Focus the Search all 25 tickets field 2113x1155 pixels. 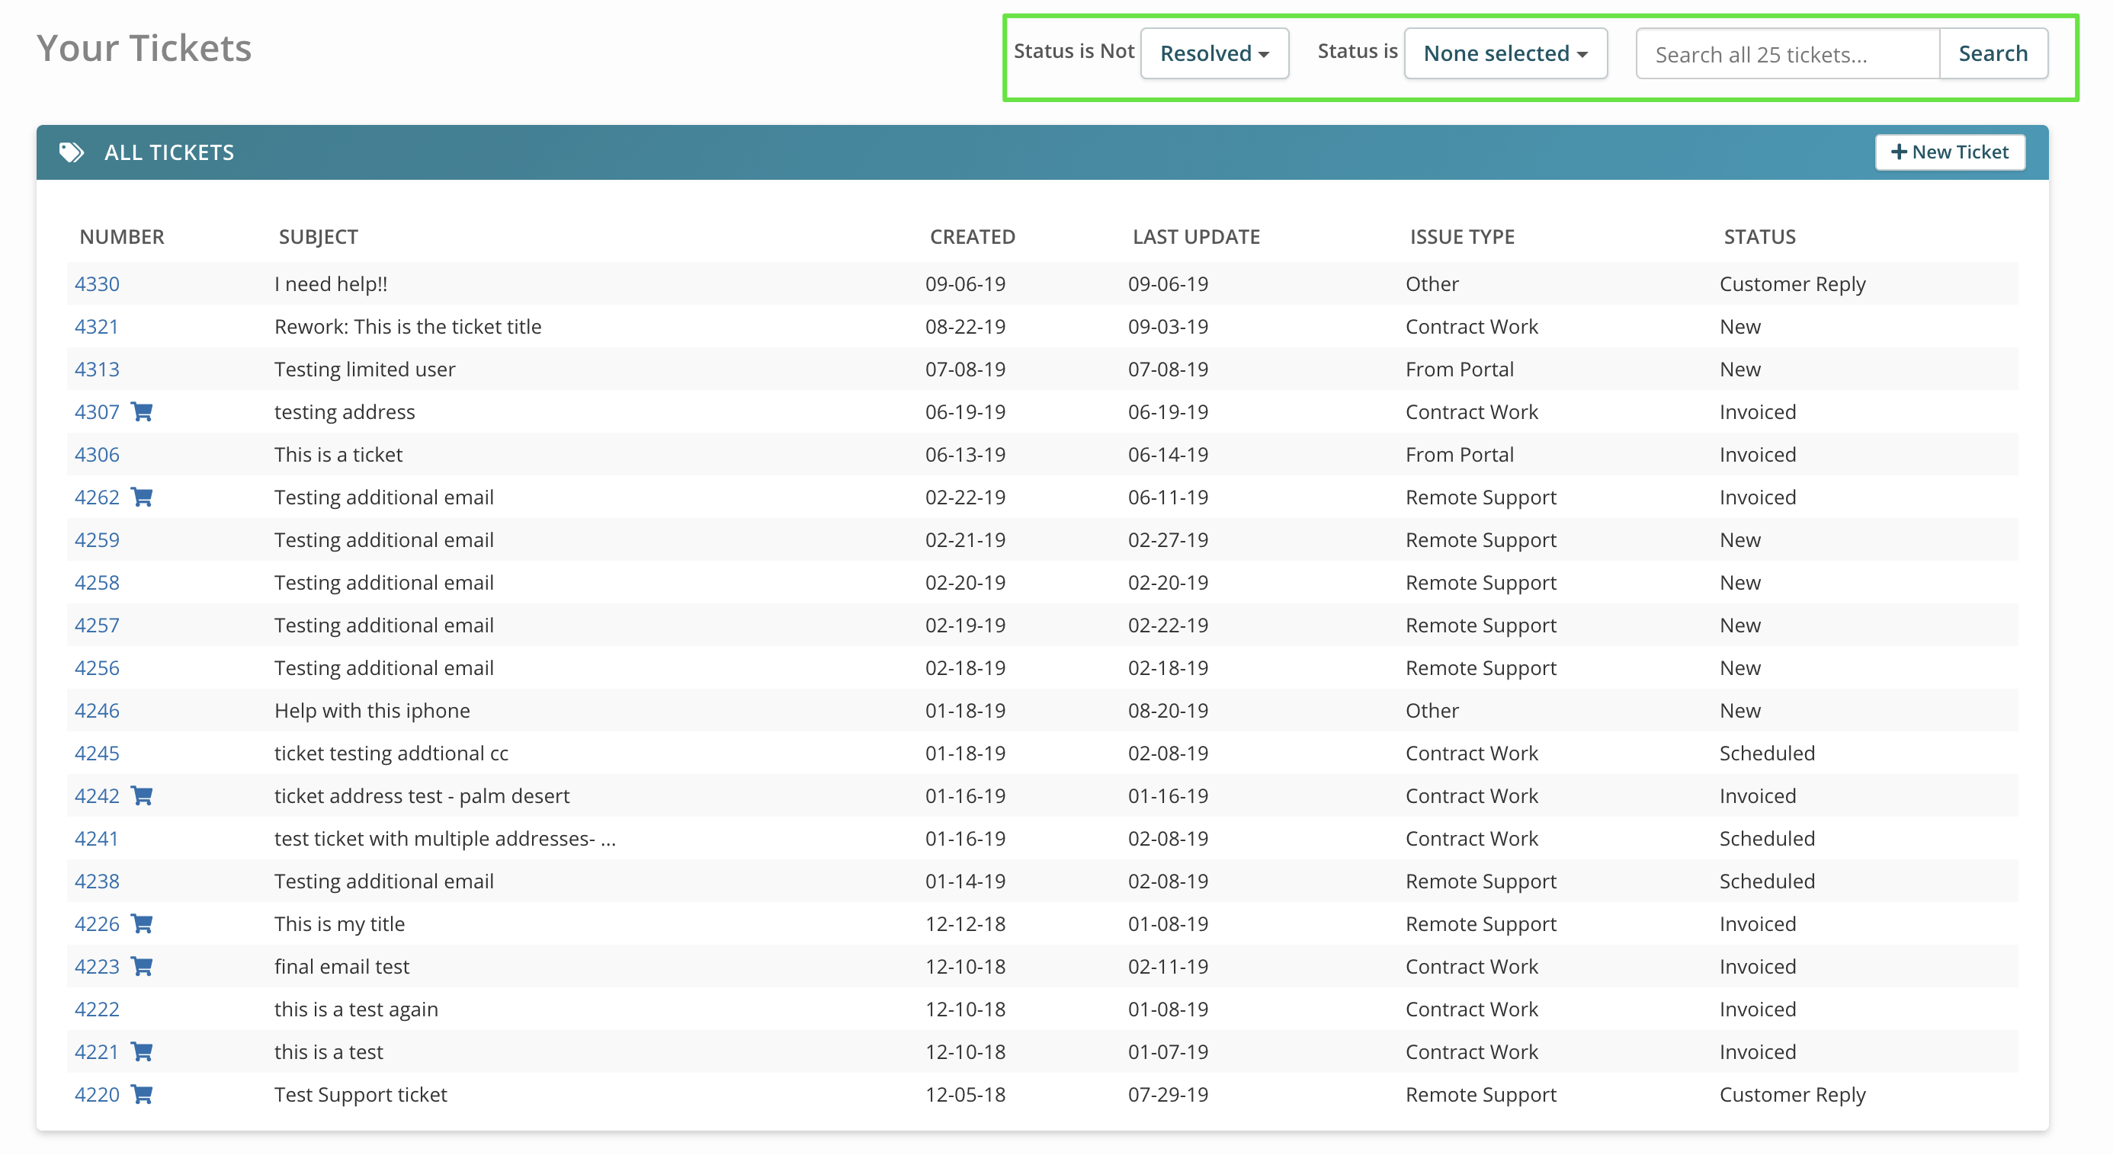[1787, 54]
